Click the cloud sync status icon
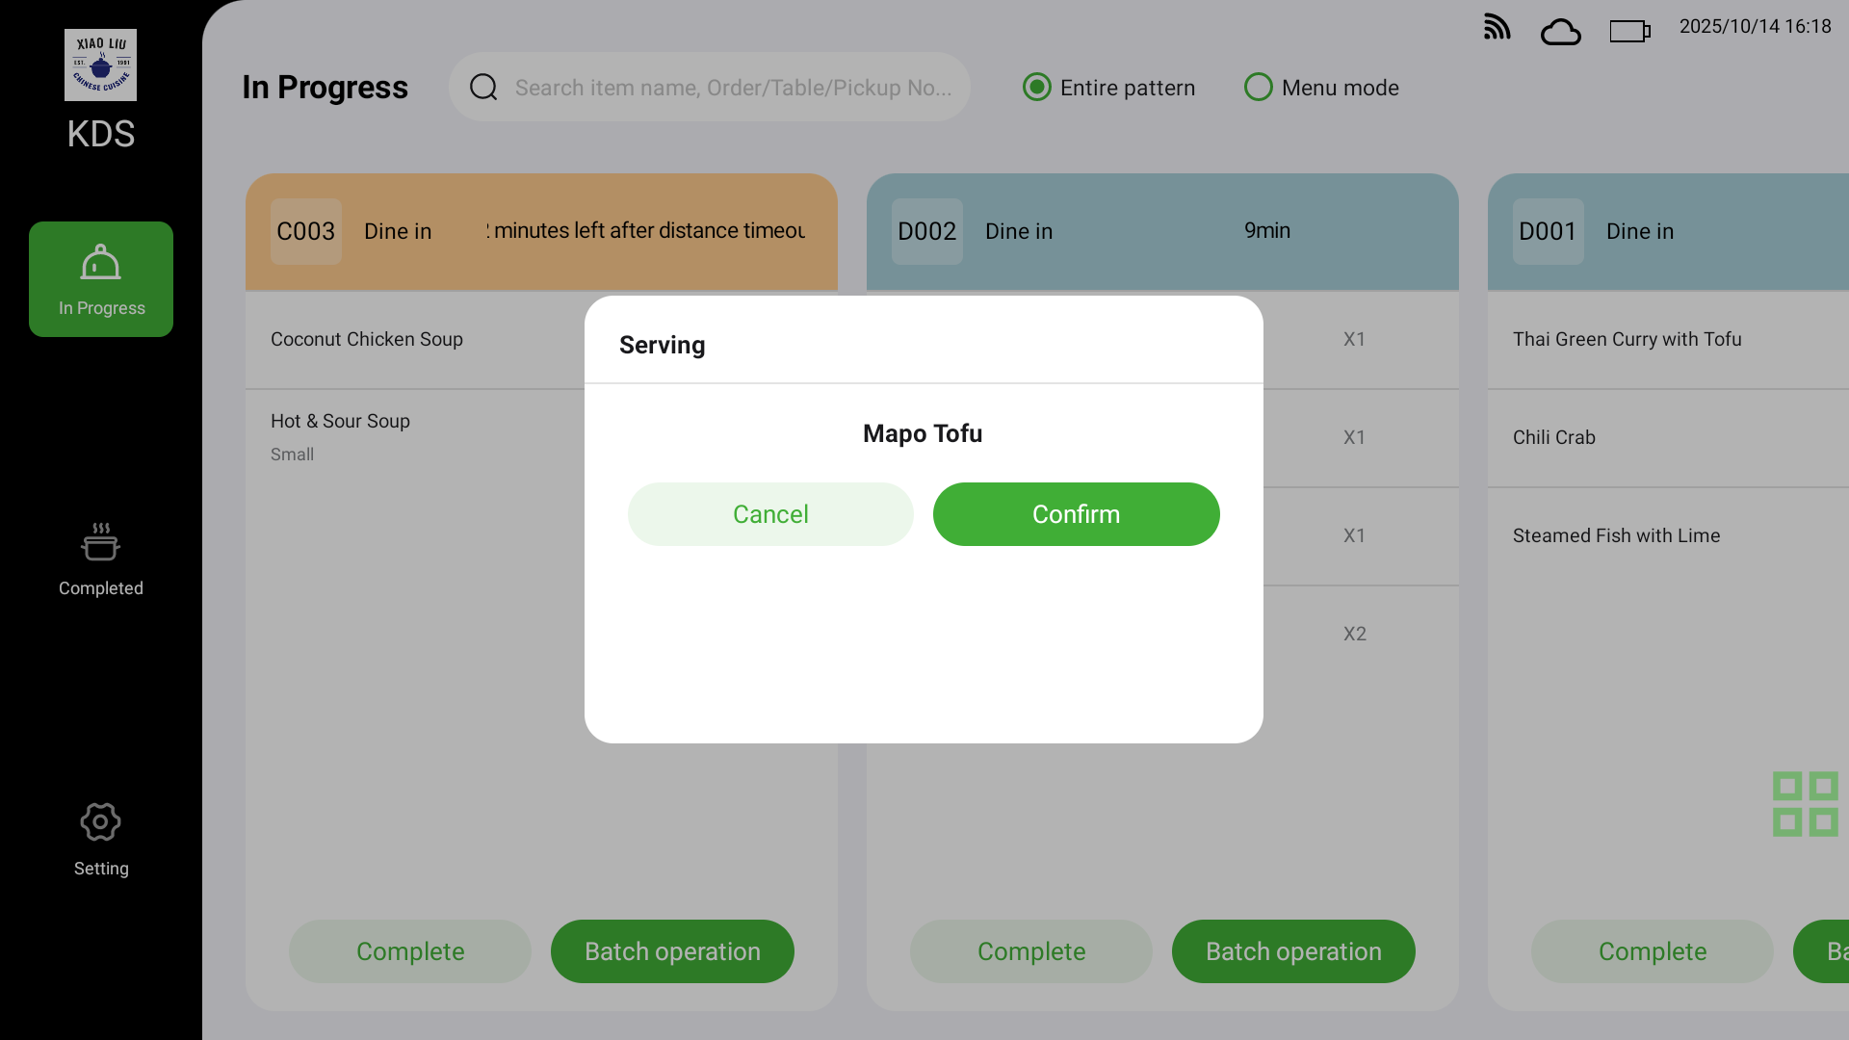The image size is (1849, 1040). [x=1560, y=32]
